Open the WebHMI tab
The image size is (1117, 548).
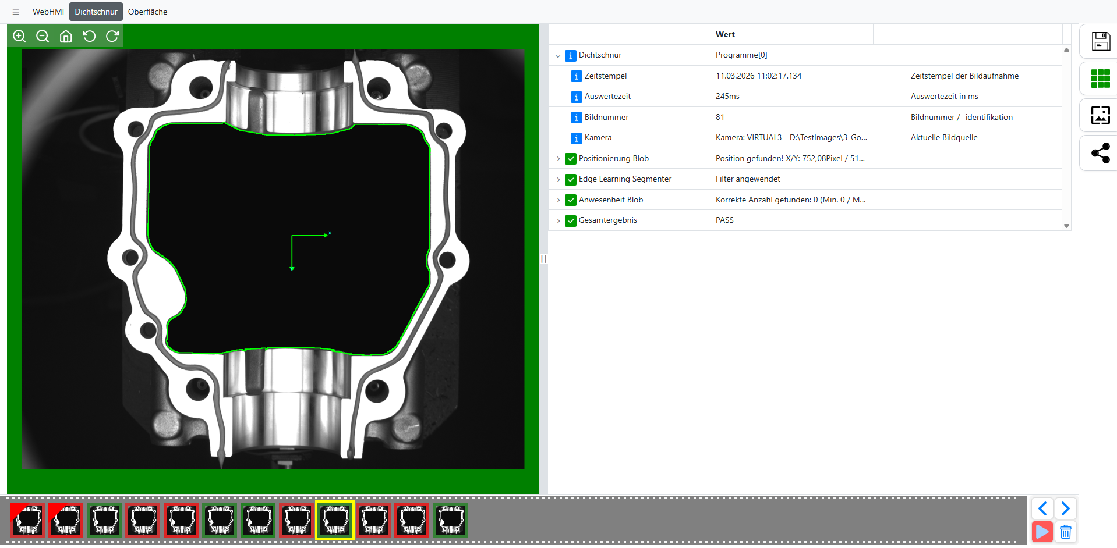tap(48, 12)
